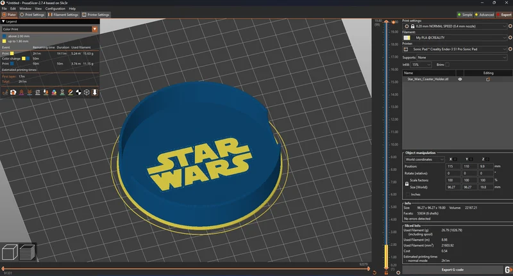Click the G-code send icon beside Export

click(x=508, y=270)
